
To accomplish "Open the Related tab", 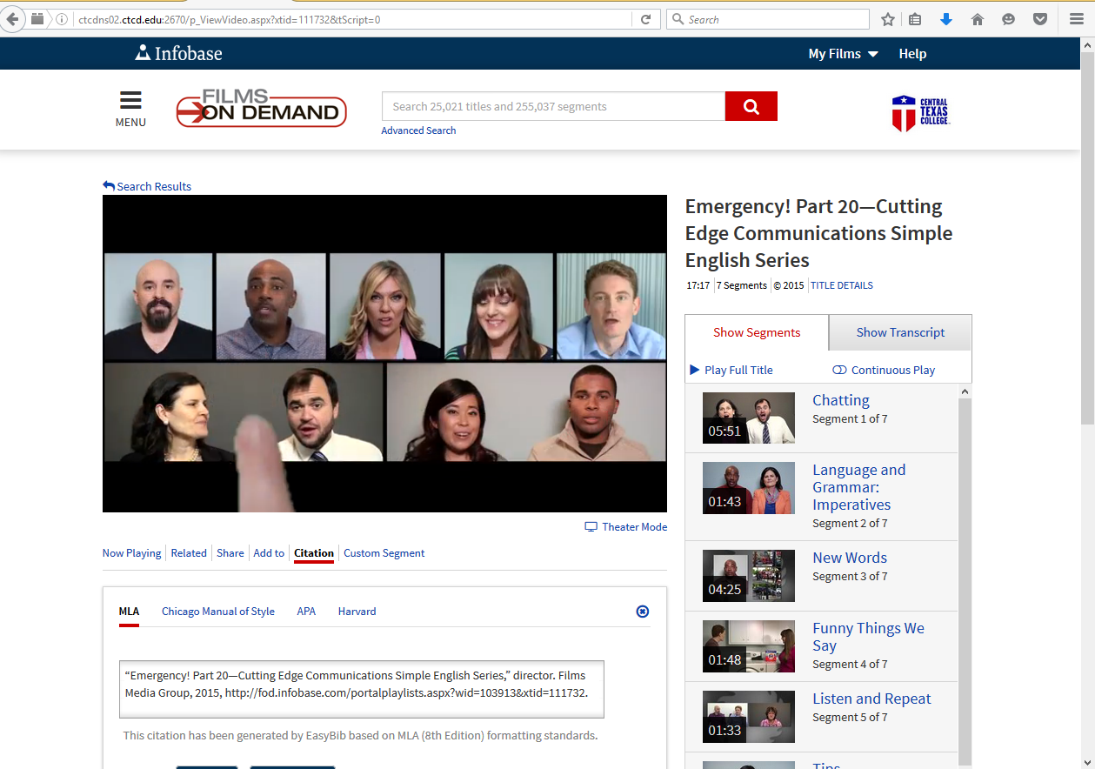I will coord(189,553).
